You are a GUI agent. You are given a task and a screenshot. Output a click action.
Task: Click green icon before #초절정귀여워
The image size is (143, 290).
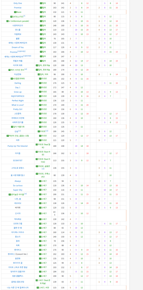(12, 79)
